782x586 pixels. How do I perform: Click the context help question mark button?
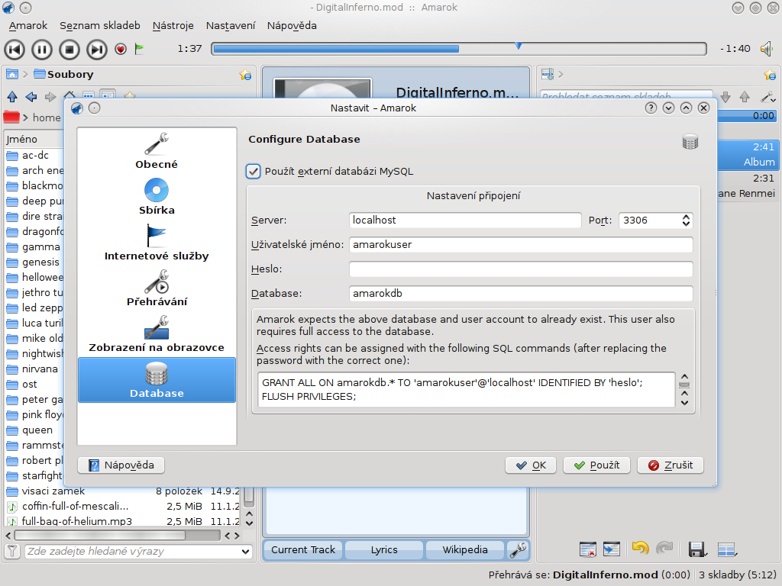tap(651, 108)
